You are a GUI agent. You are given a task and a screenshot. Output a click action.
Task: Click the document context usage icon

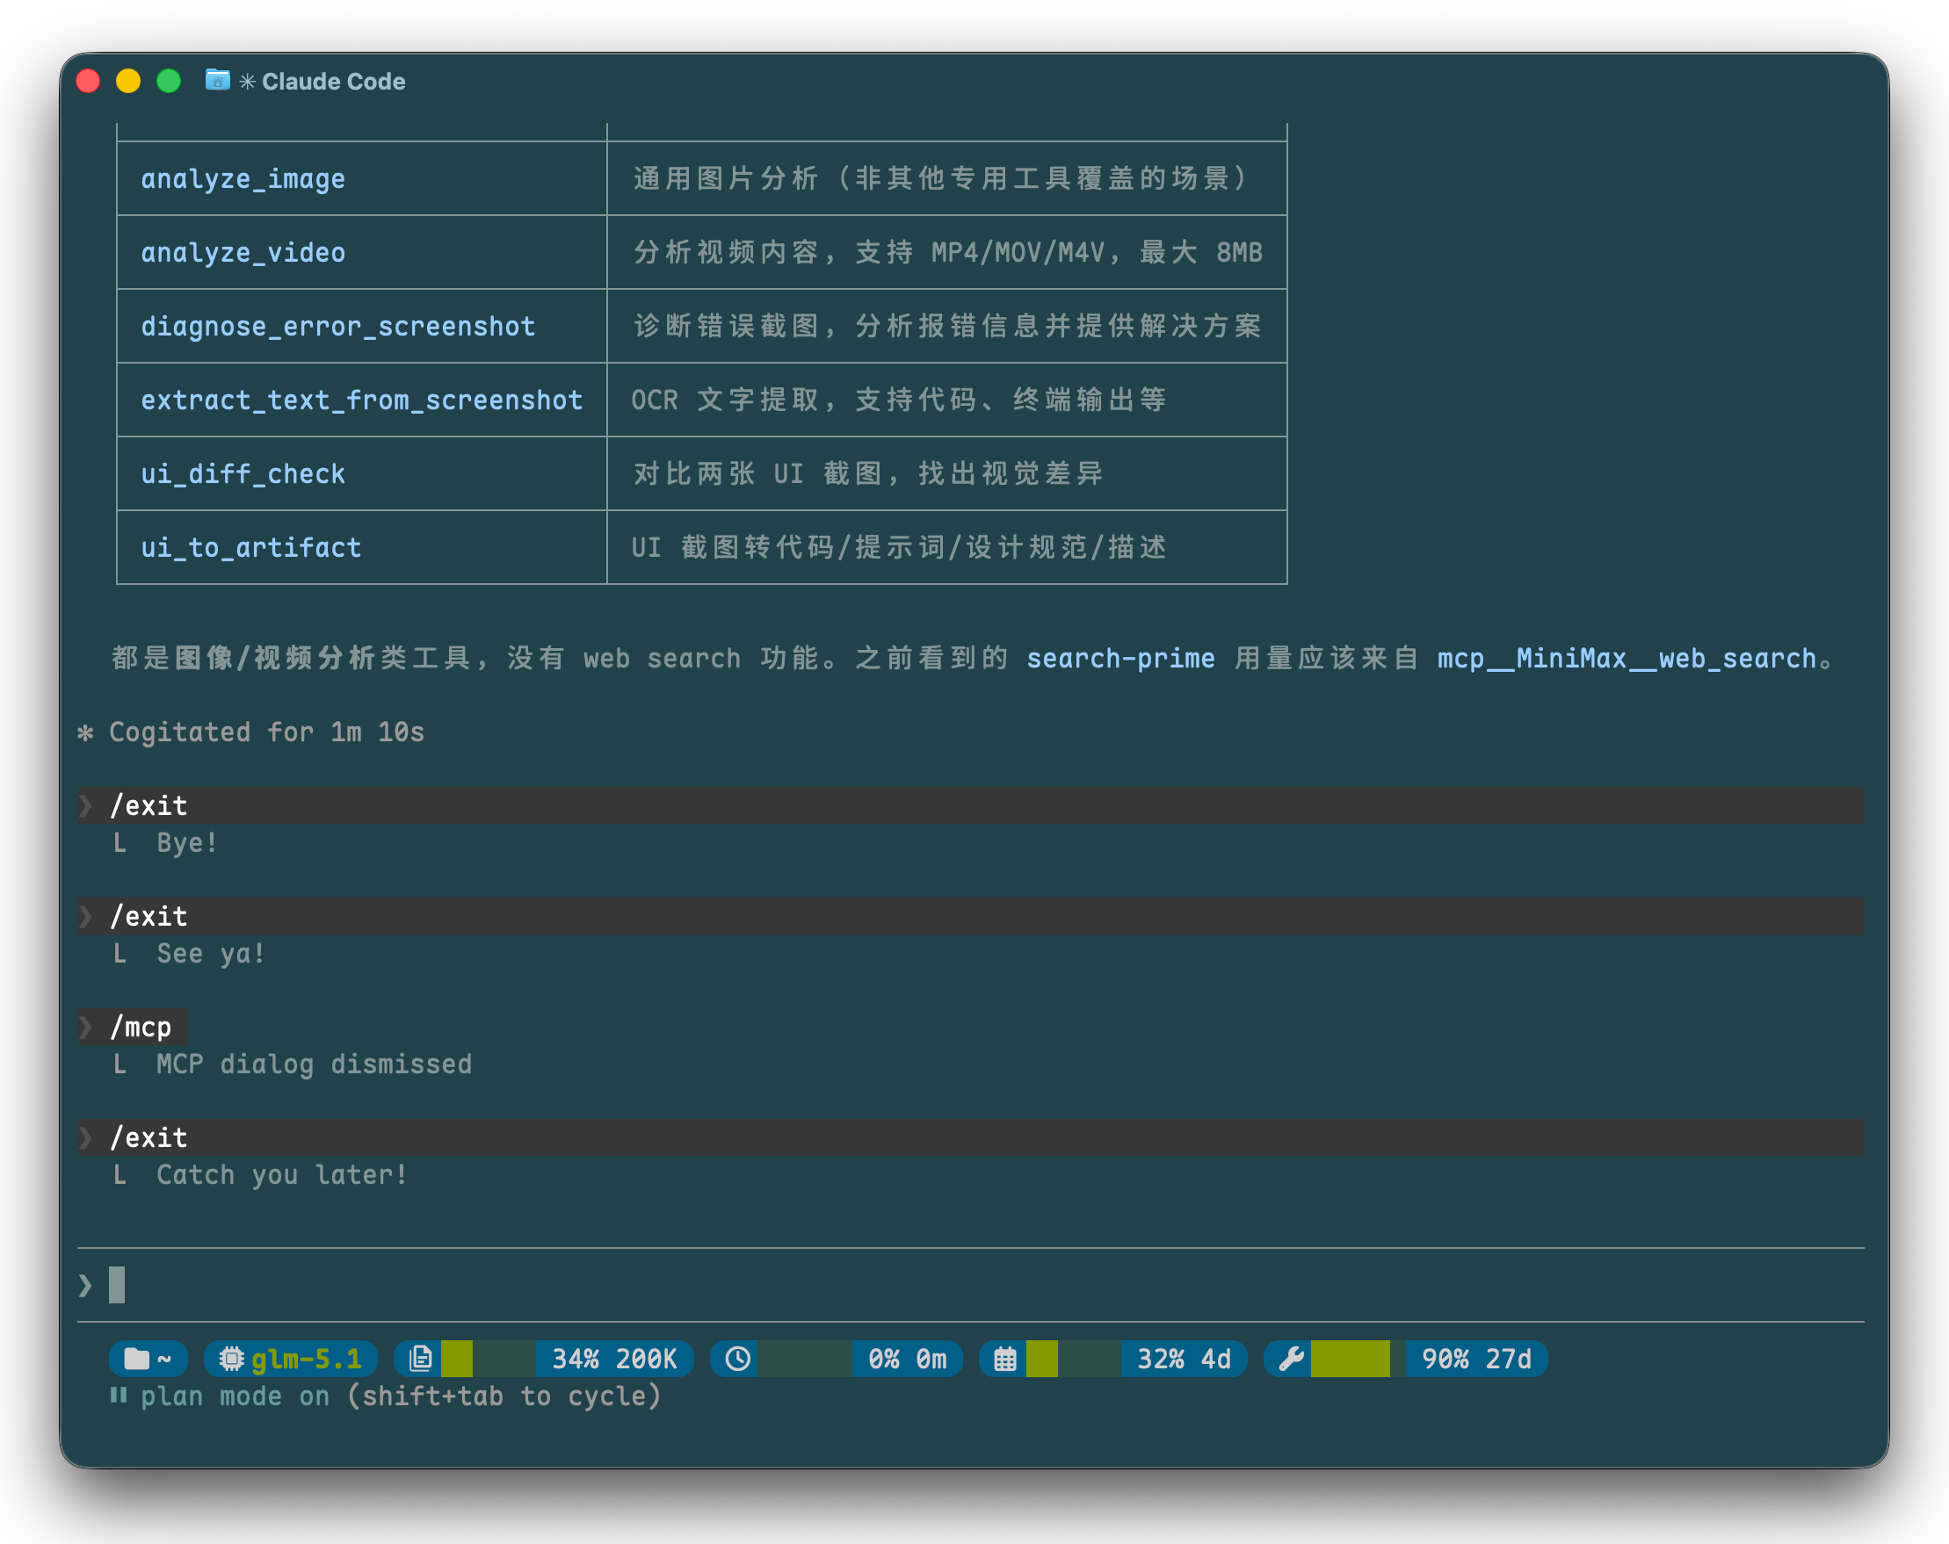click(x=420, y=1359)
